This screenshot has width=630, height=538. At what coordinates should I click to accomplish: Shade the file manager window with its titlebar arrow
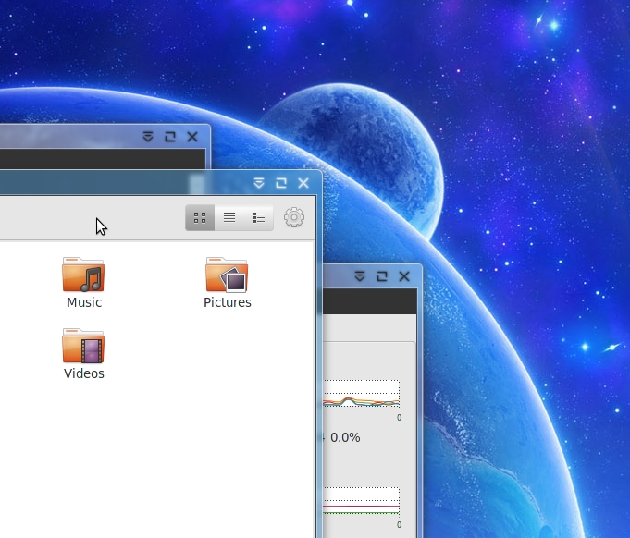(259, 183)
